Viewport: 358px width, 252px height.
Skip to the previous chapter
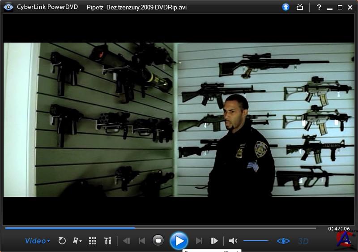(142, 241)
